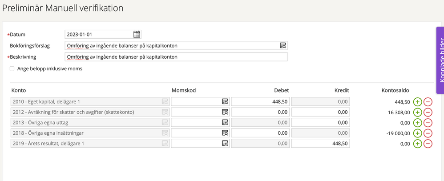Add a row after account 2019

click(x=418, y=143)
